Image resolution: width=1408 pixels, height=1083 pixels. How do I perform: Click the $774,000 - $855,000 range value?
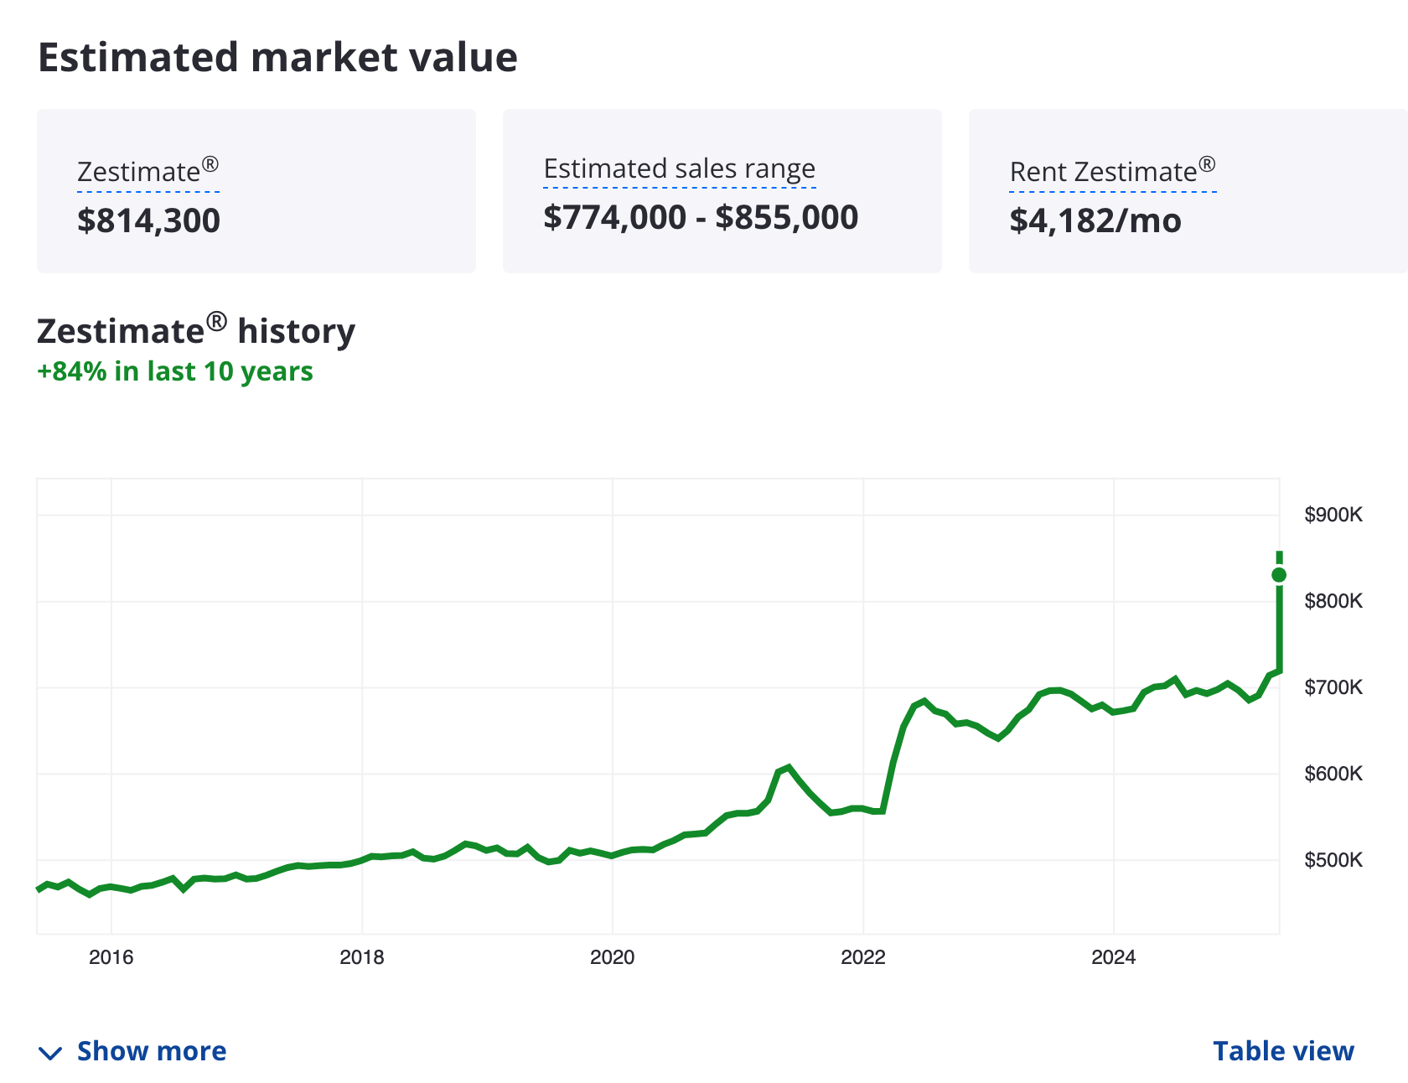701,217
